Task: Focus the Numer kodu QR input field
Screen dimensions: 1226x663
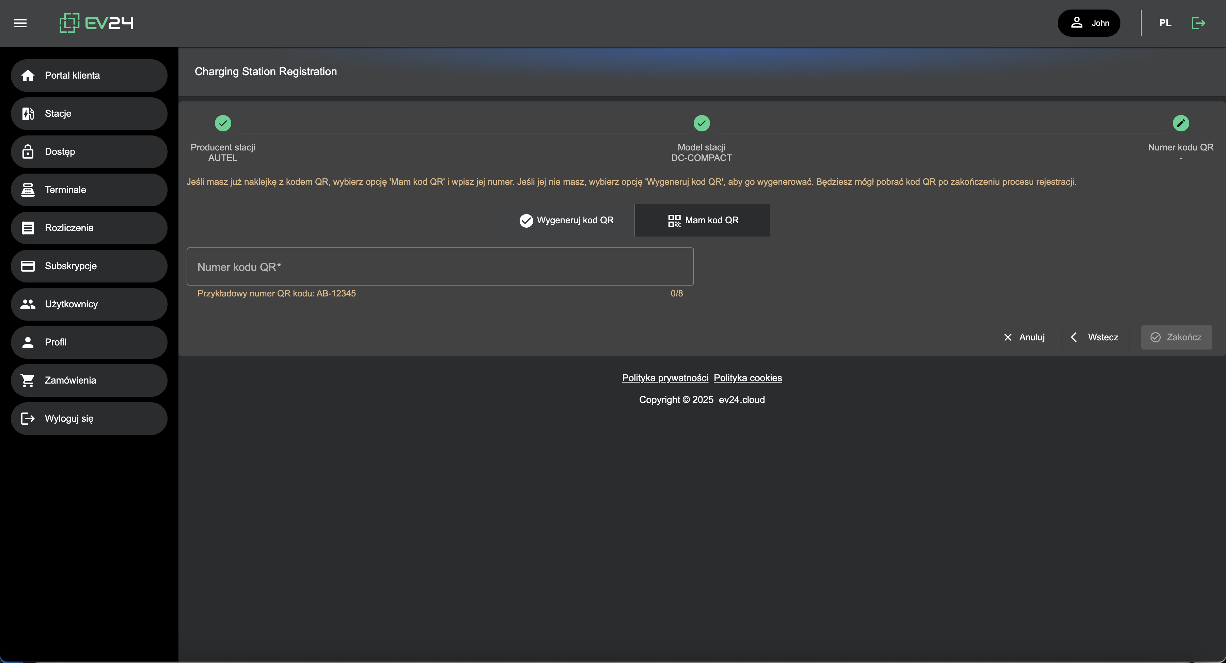Action: [440, 267]
